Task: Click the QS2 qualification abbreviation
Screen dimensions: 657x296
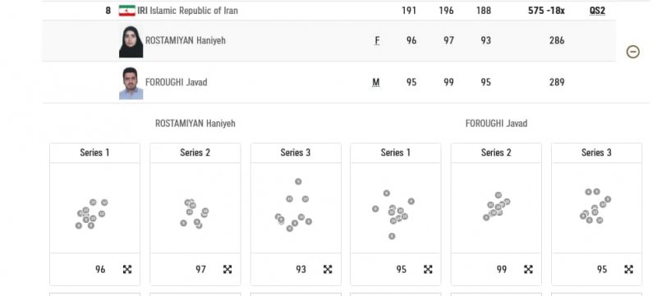Action: click(x=597, y=11)
